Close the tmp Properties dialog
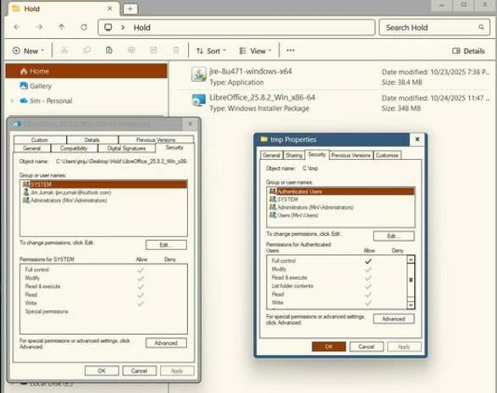The image size is (497, 393). [x=417, y=139]
